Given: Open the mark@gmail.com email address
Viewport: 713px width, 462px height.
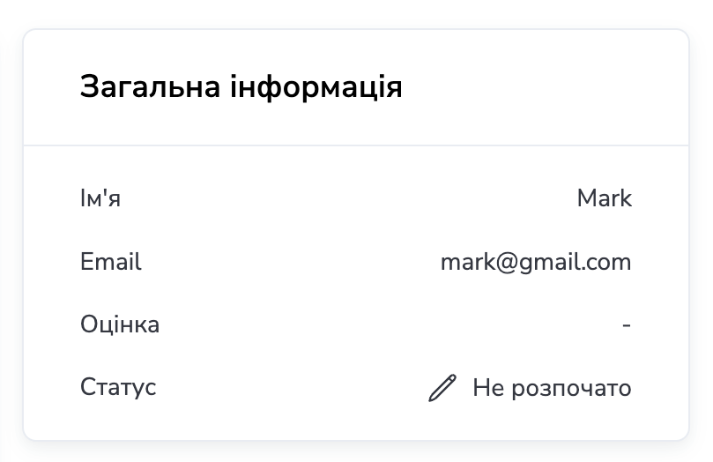Looking at the screenshot, I should pos(536,262).
